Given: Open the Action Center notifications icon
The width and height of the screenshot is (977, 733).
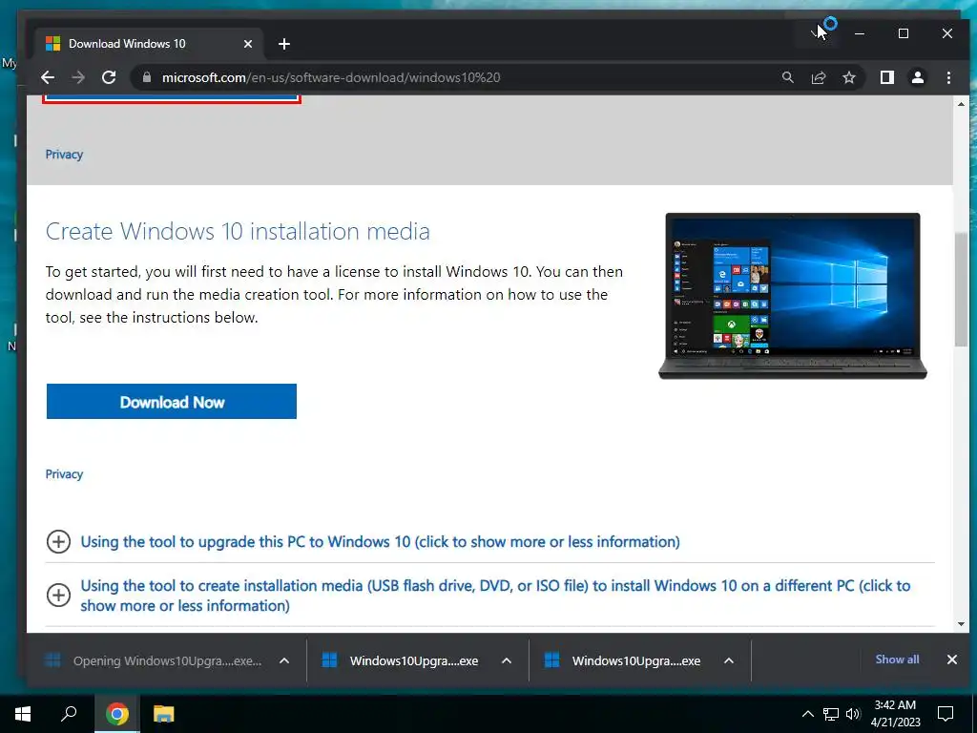Looking at the screenshot, I should point(946,714).
